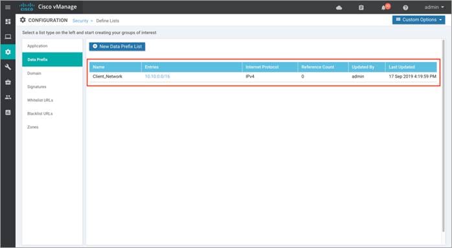This screenshot has width=452, height=248.
Task: Expand the Custom Options dropdown
Action: pyautogui.click(x=418, y=19)
